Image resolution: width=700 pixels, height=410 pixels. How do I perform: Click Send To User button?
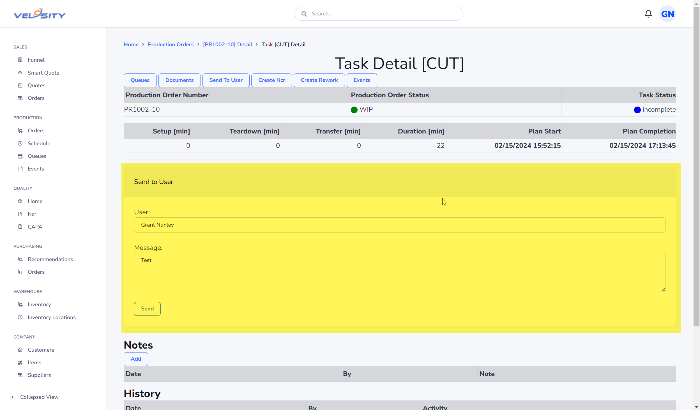point(226,80)
